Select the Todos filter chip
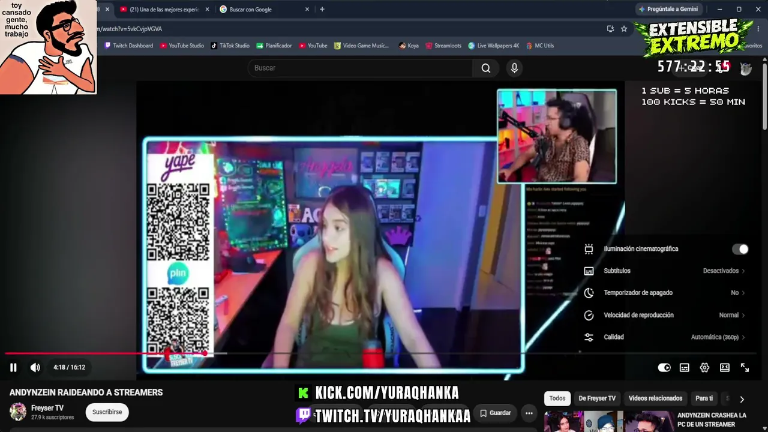This screenshot has height=432, width=768. [557, 398]
